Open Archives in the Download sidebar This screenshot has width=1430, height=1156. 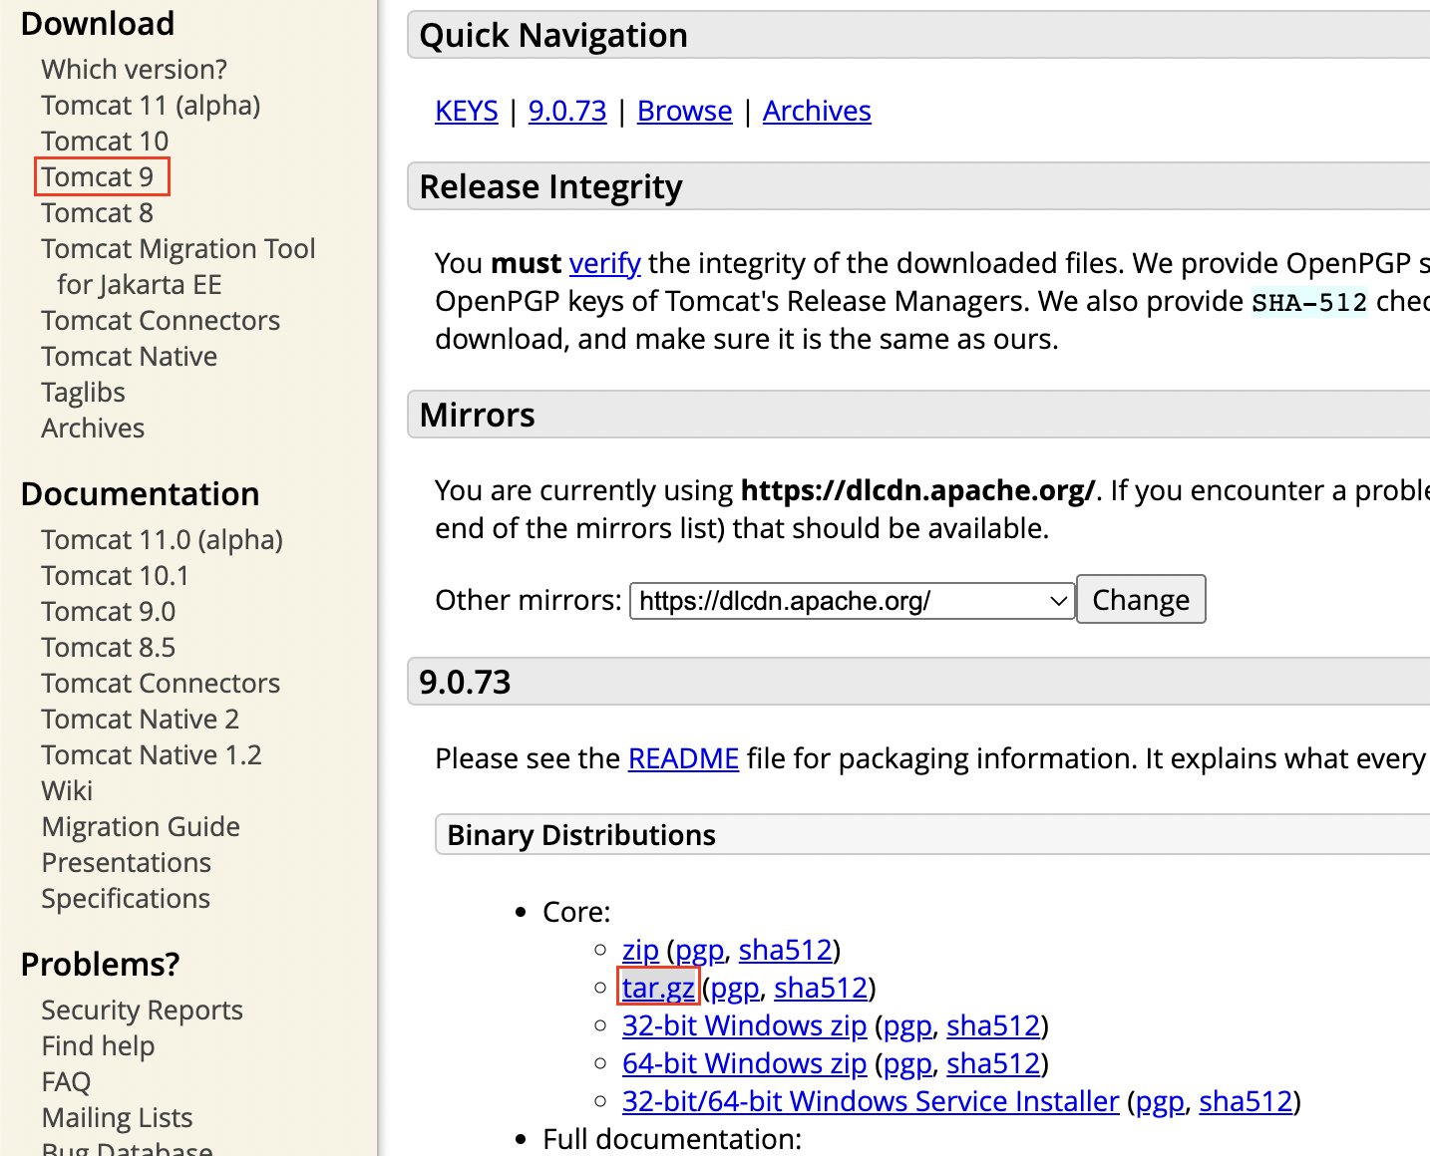(x=93, y=428)
